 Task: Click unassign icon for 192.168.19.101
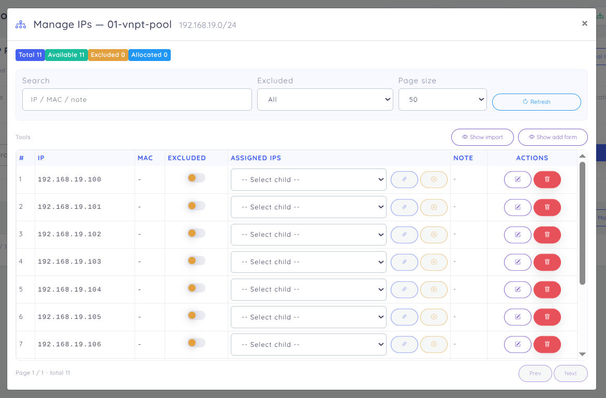pos(434,207)
